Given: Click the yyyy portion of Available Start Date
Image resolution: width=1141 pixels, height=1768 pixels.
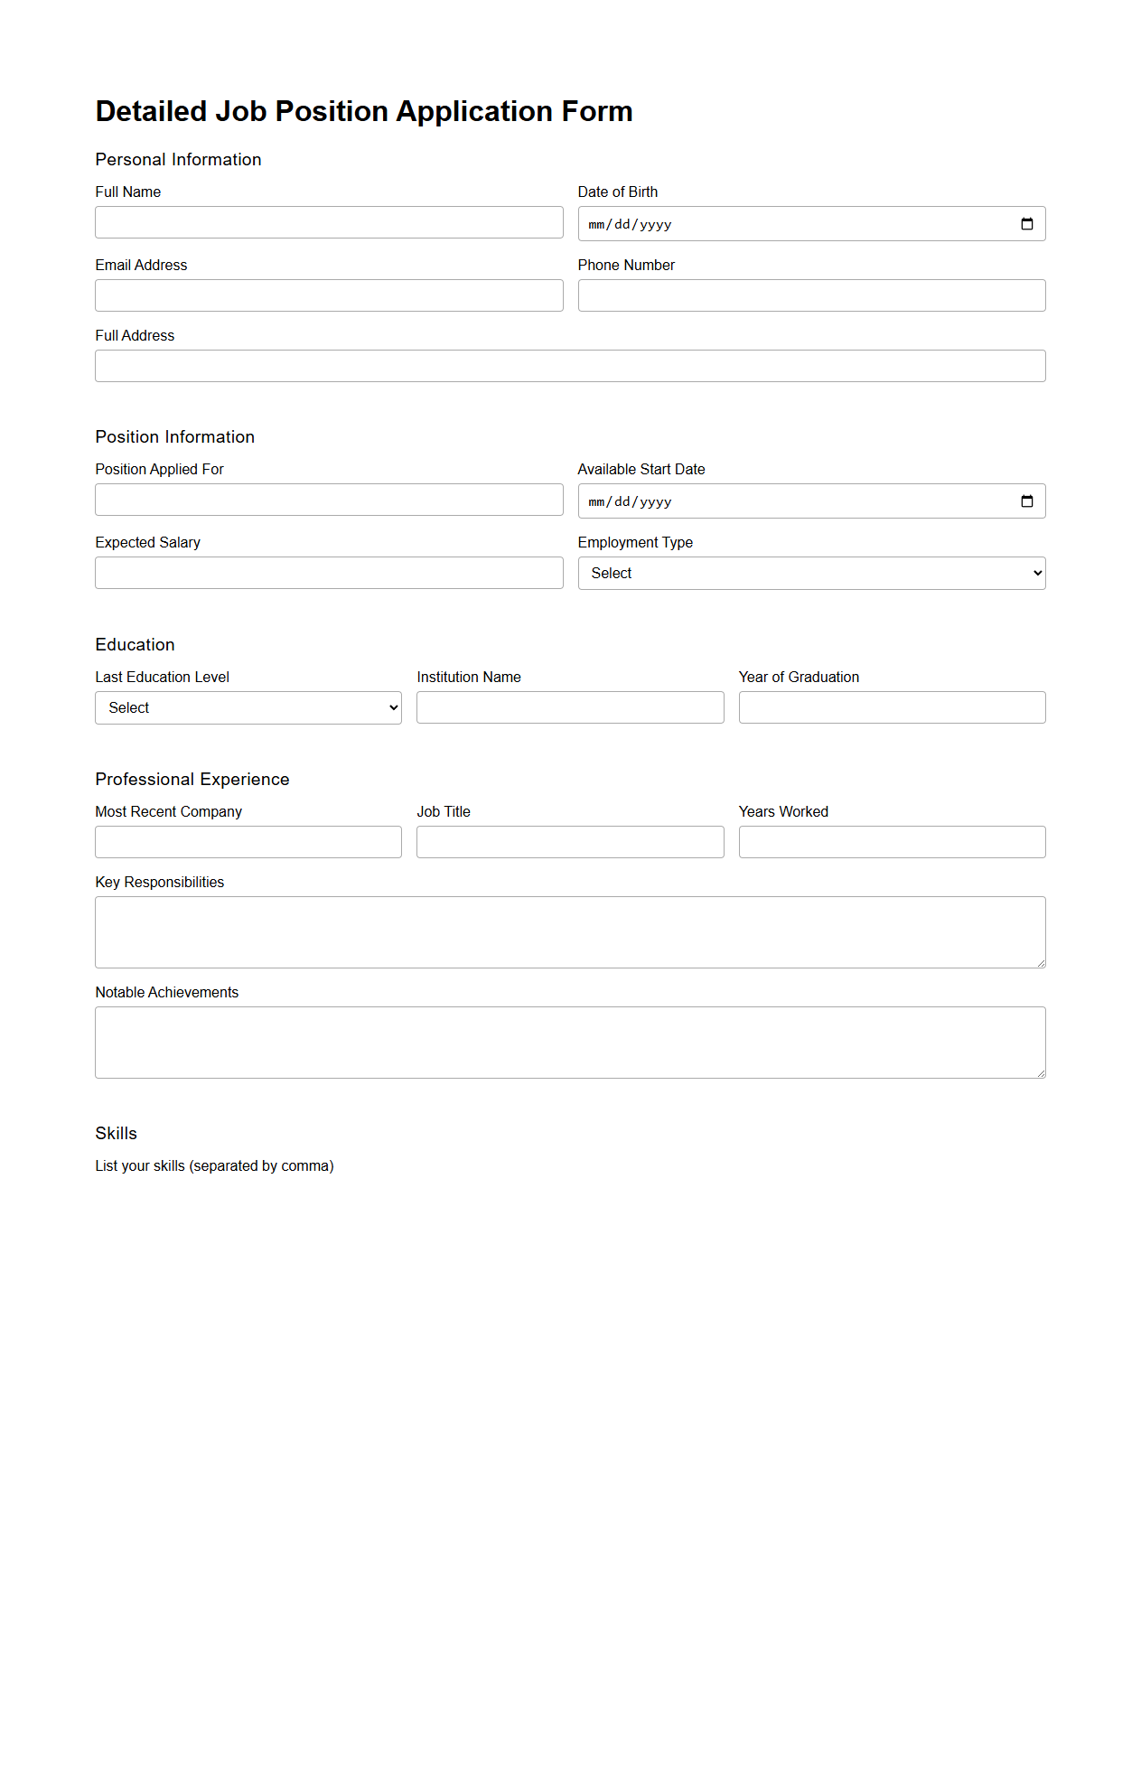Looking at the screenshot, I should (x=656, y=500).
